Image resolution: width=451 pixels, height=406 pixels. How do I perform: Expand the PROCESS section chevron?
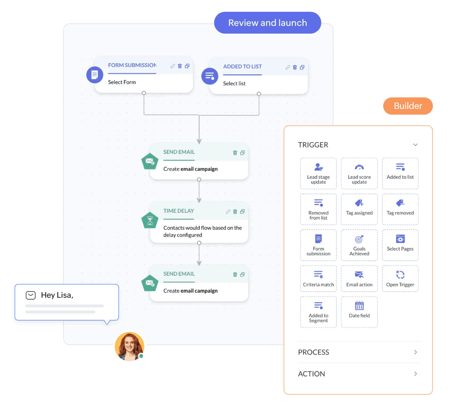coord(415,352)
